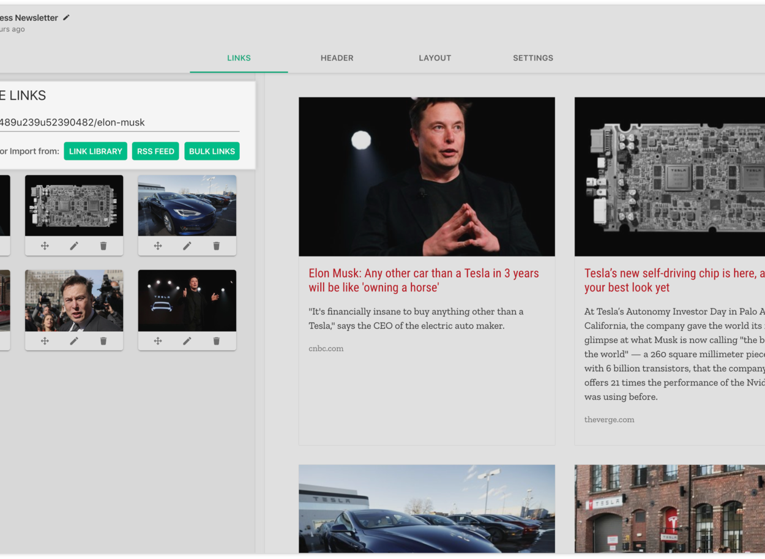Click move icon under Musk crowd photo thumbnail
Image resolution: width=765 pixels, height=559 pixels.
click(x=45, y=341)
